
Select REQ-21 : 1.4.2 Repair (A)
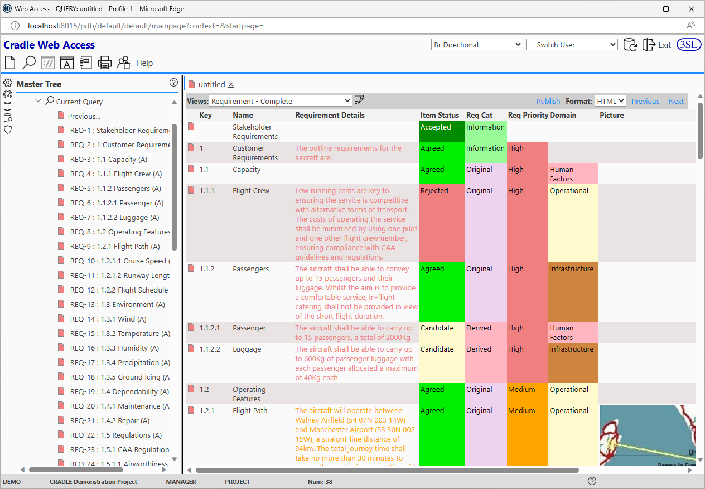coord(110,420)
